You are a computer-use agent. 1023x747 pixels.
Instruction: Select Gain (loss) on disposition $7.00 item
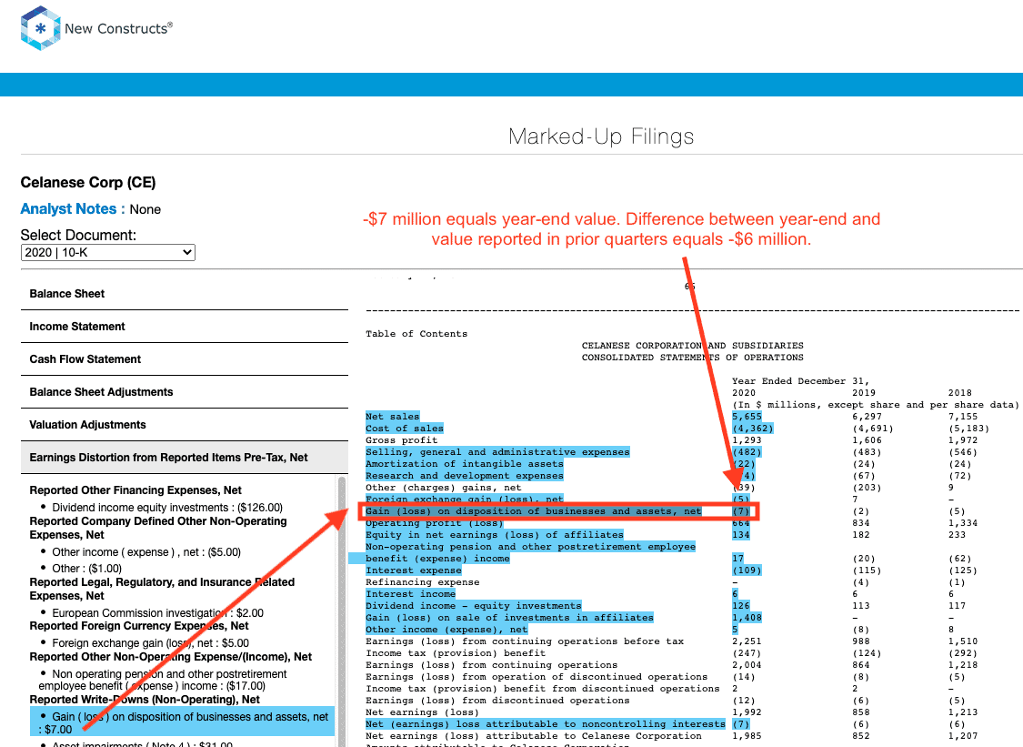point(182,722)
